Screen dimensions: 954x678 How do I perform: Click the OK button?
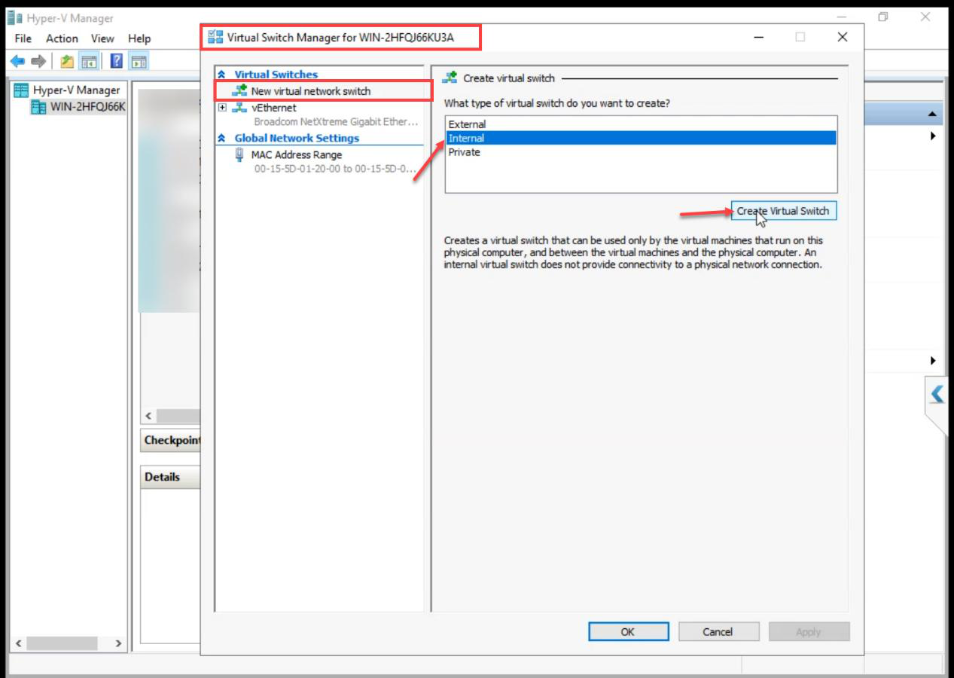(x=628, y=632)
